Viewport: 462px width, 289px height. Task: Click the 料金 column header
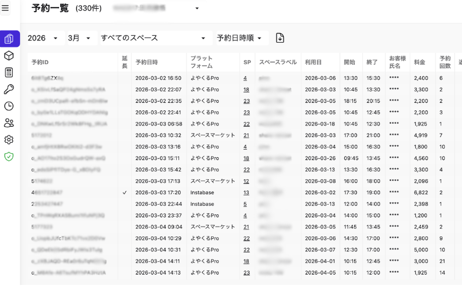[420, 62]
